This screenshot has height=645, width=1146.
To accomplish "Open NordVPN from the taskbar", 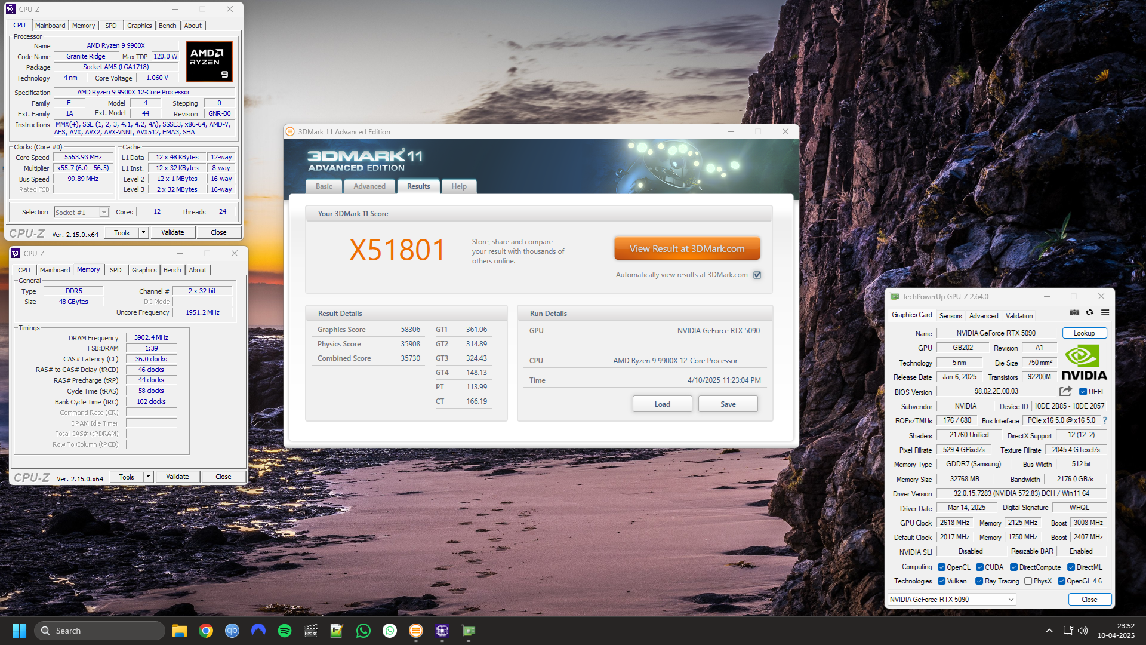I will click(258, 630).
